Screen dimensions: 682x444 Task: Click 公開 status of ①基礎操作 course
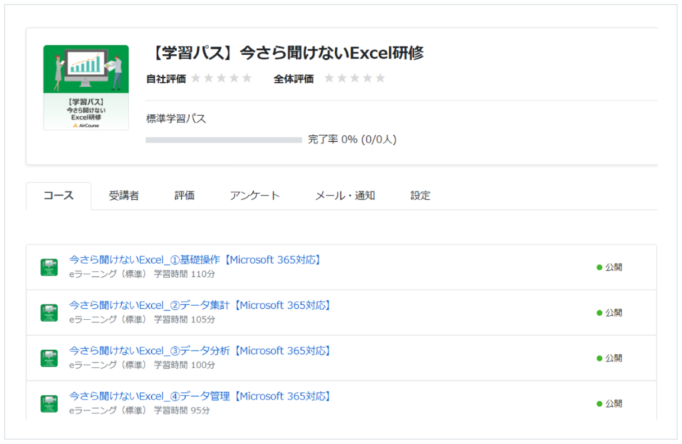pyautogui.click(x=609, y=268)
